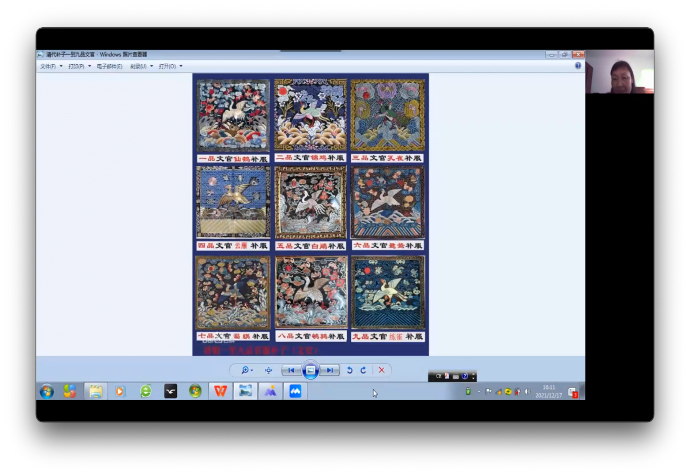Viewport: 690px width, 476px height.
Task: Rotate the image counterclockwise
Action: point(349,370)
